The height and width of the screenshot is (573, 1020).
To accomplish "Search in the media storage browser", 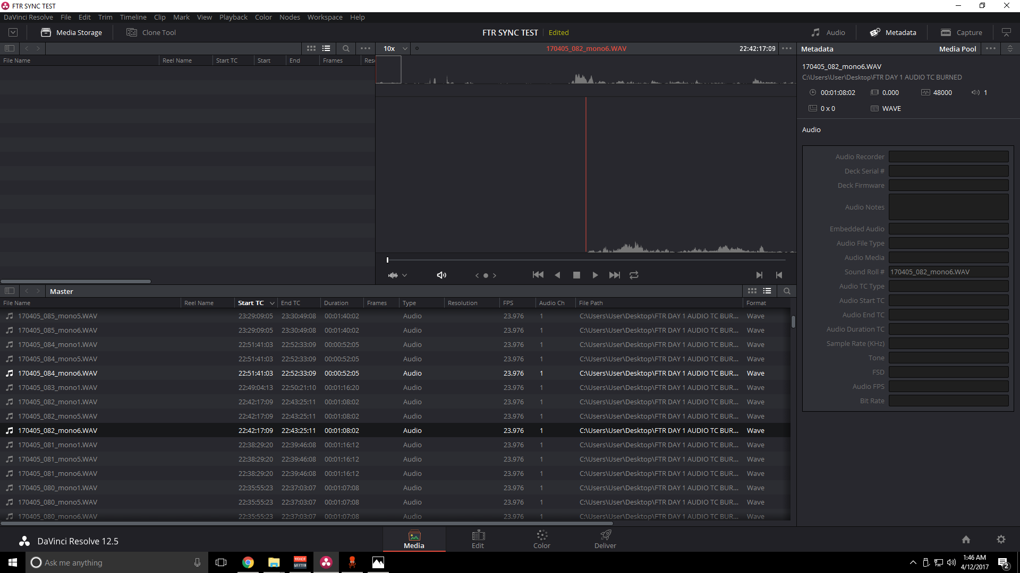I will tap(346, 48).
